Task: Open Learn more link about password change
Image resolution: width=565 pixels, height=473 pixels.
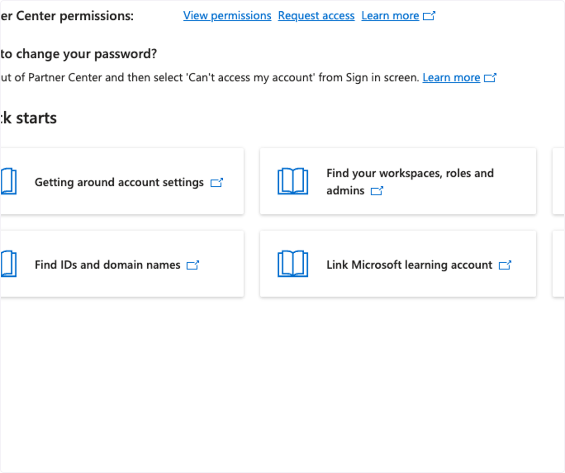Action: click(x=452, y=78)
